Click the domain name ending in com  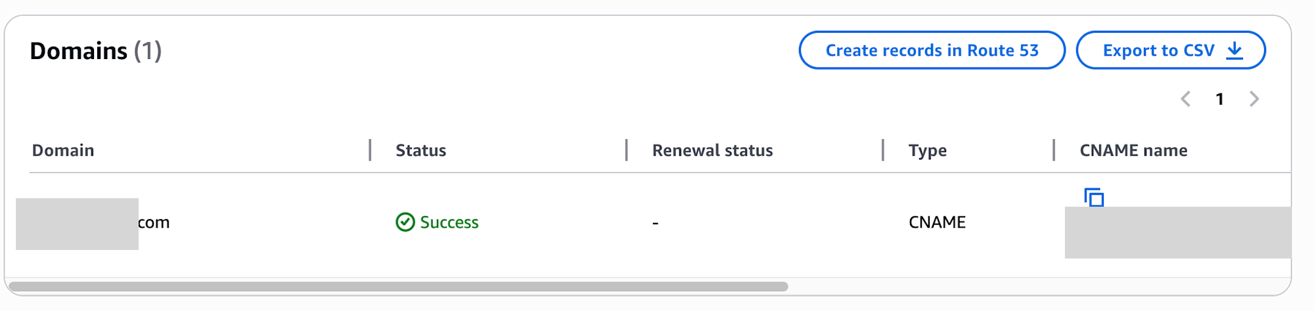(154, 222)
